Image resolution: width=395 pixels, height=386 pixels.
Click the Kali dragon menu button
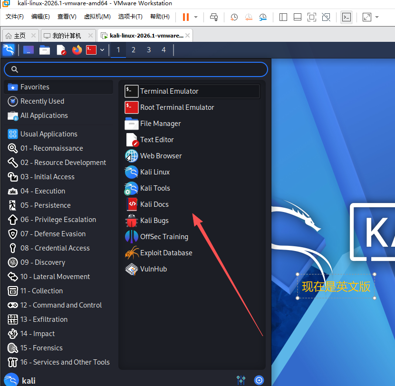pyautogui.click(x=9, y=50)
